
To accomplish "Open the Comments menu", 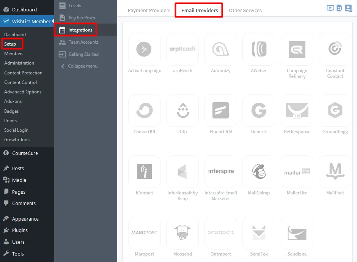I will (27, 203).
